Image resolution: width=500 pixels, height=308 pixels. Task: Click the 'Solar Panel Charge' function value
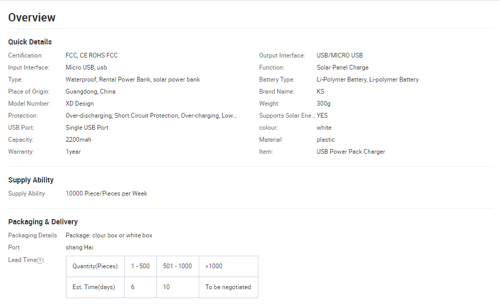342,67
